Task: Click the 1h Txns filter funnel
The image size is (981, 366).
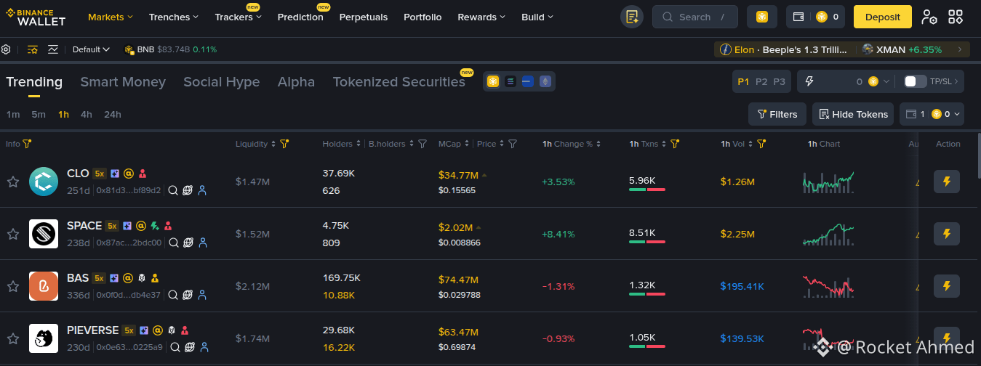Action: click(x=675, y=144)
